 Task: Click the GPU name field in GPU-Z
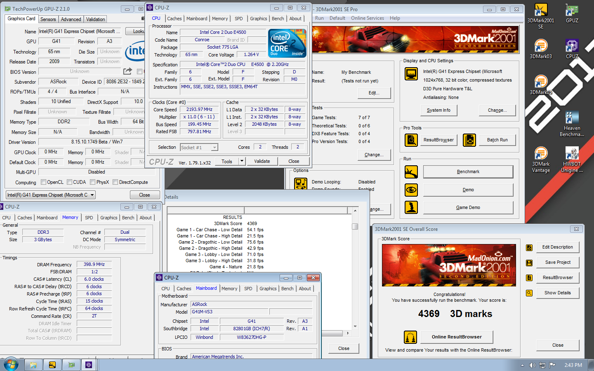[x=80, y=31]
